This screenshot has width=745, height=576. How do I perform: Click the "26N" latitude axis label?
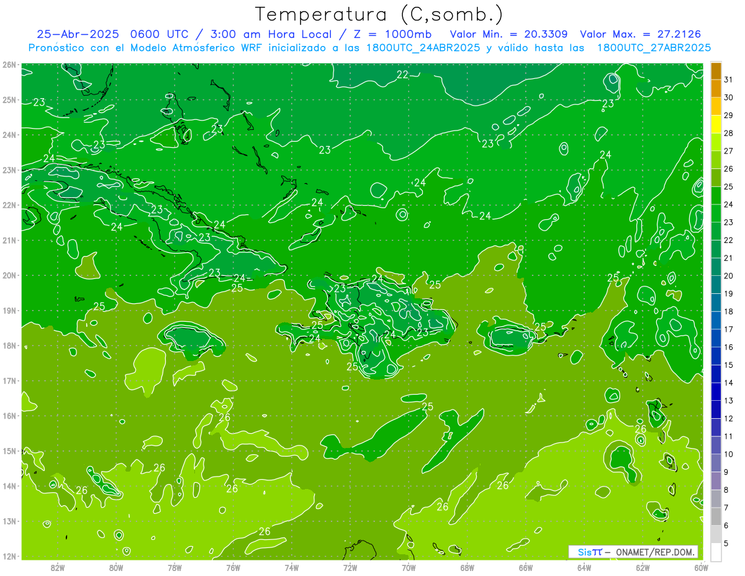click(x=9, y=65)
